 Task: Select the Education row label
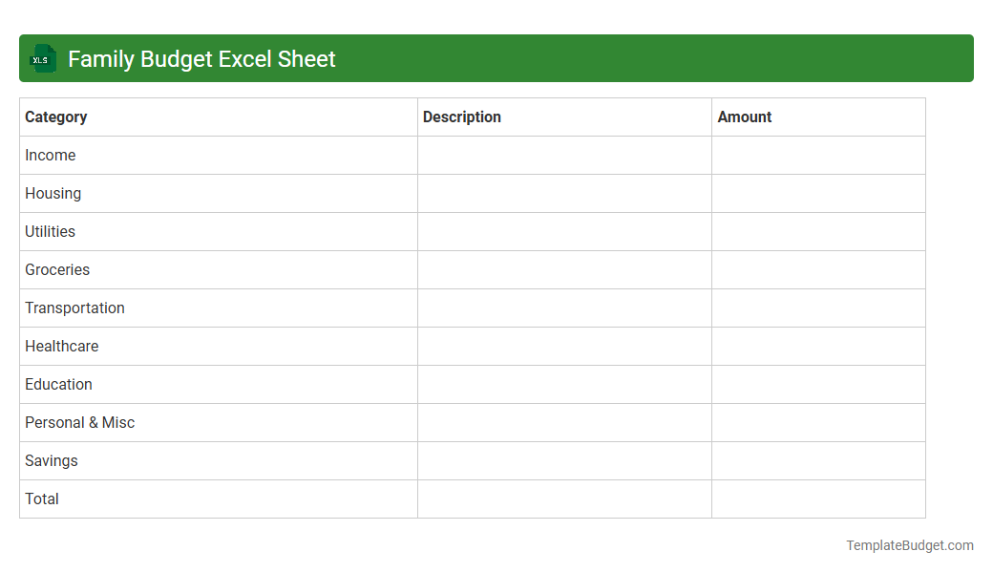(58, 384)
